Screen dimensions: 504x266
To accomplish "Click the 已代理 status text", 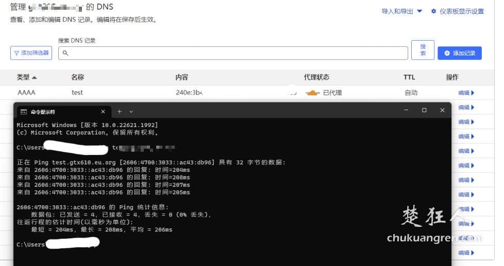I will (332, 93).
